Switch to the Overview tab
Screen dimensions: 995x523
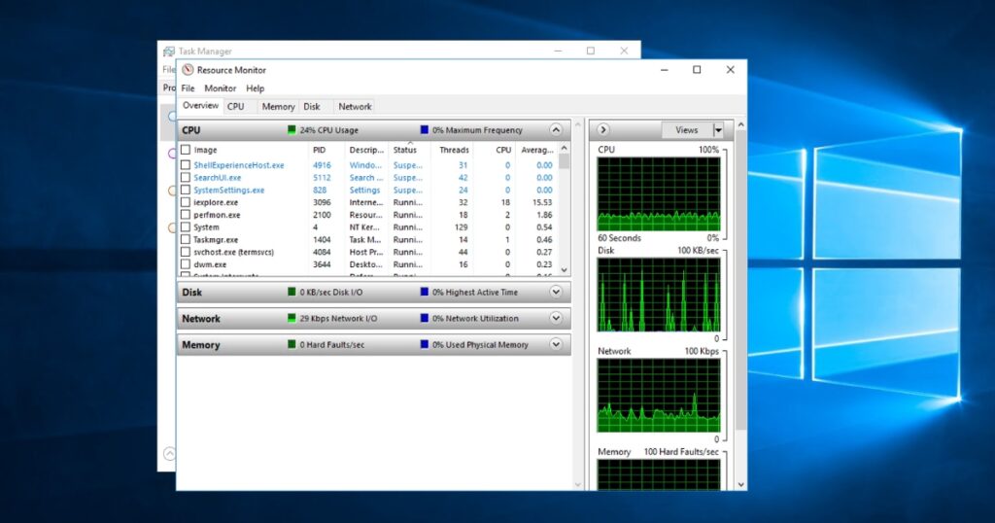point(200,106)
